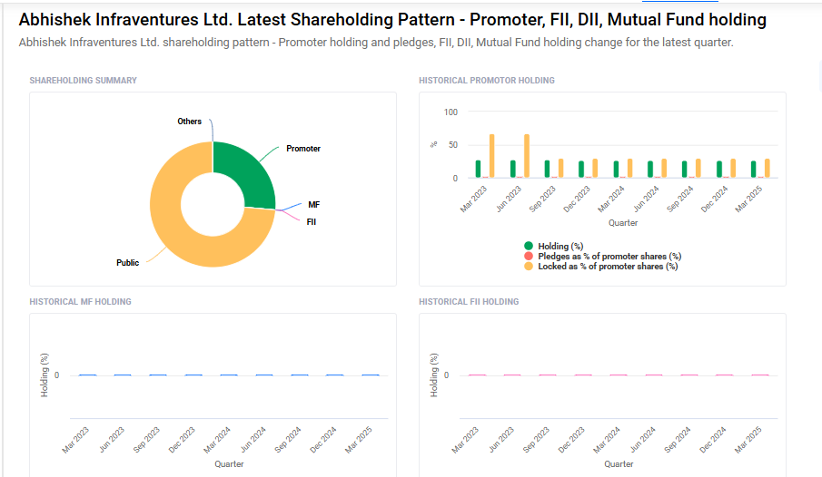Click the Quarter axis title of promoter chart
The image size is (822, 477).
point(623,223)
